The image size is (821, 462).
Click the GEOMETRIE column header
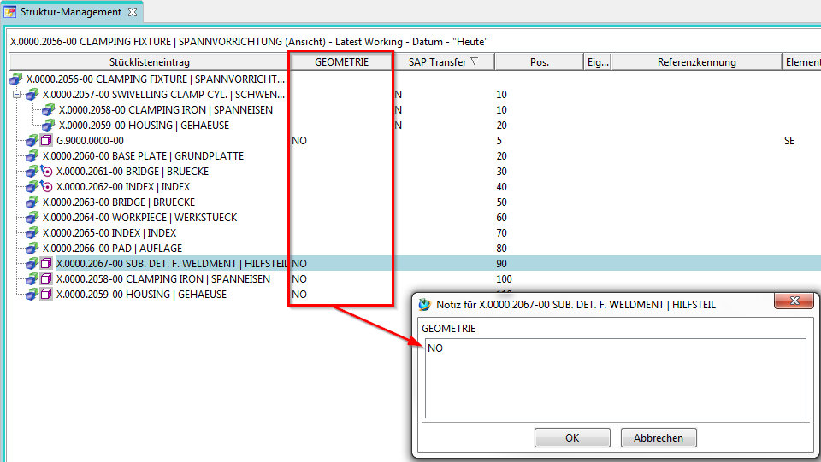[341, 62]
